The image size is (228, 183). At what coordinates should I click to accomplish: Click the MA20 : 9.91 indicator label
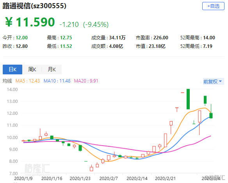point(86,81)
